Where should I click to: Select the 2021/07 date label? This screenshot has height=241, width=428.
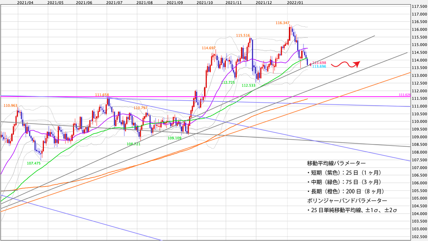pos(114,2)
